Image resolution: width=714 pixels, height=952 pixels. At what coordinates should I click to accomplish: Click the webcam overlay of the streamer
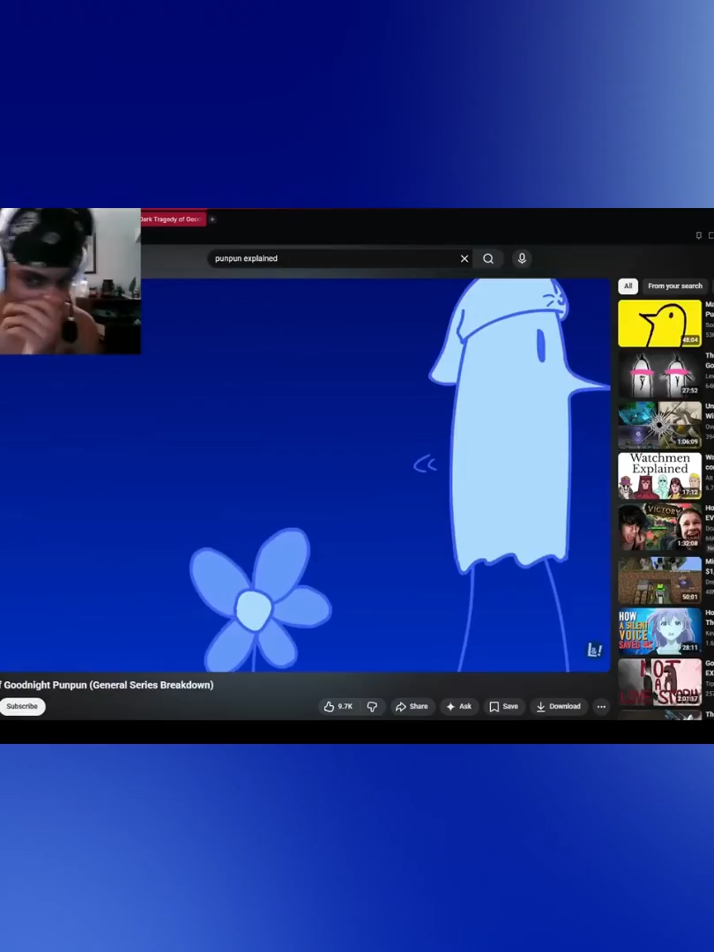coord(70,281)
